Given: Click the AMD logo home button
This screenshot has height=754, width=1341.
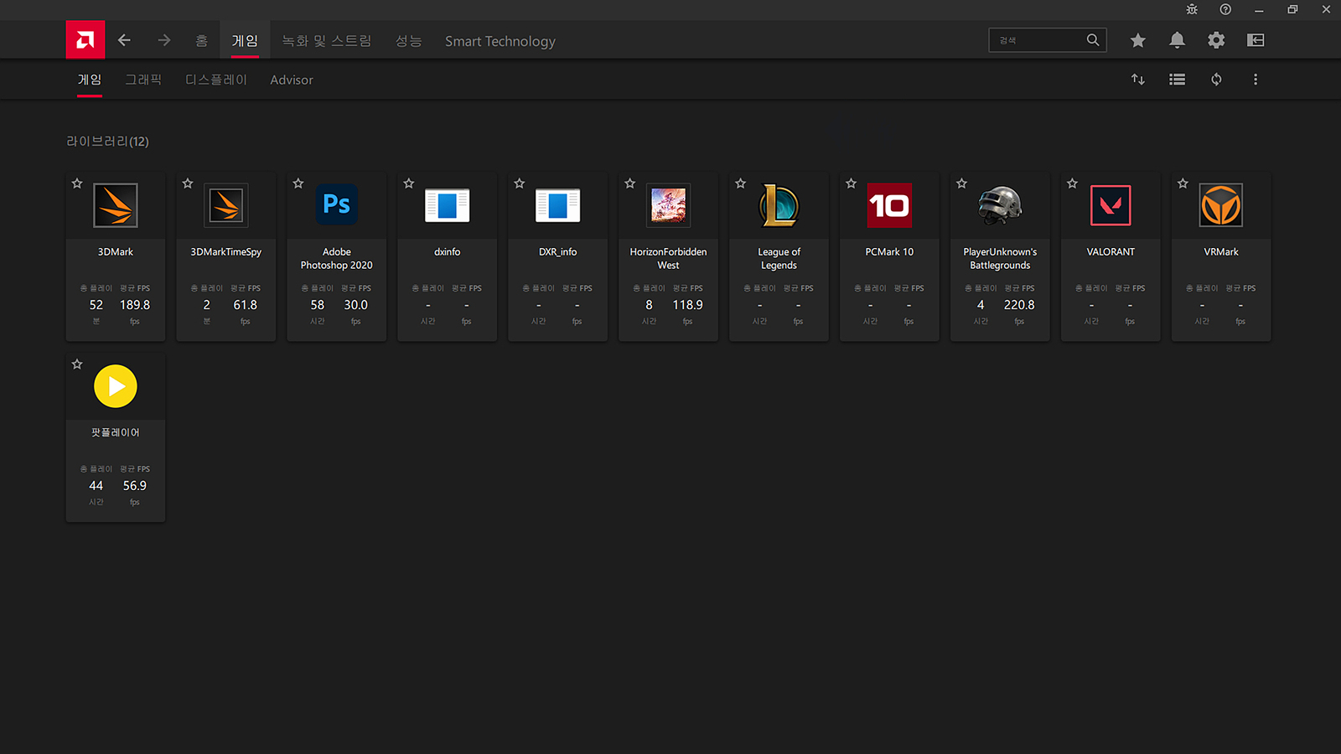Looking at the screenshot, I should click(85, 40).
